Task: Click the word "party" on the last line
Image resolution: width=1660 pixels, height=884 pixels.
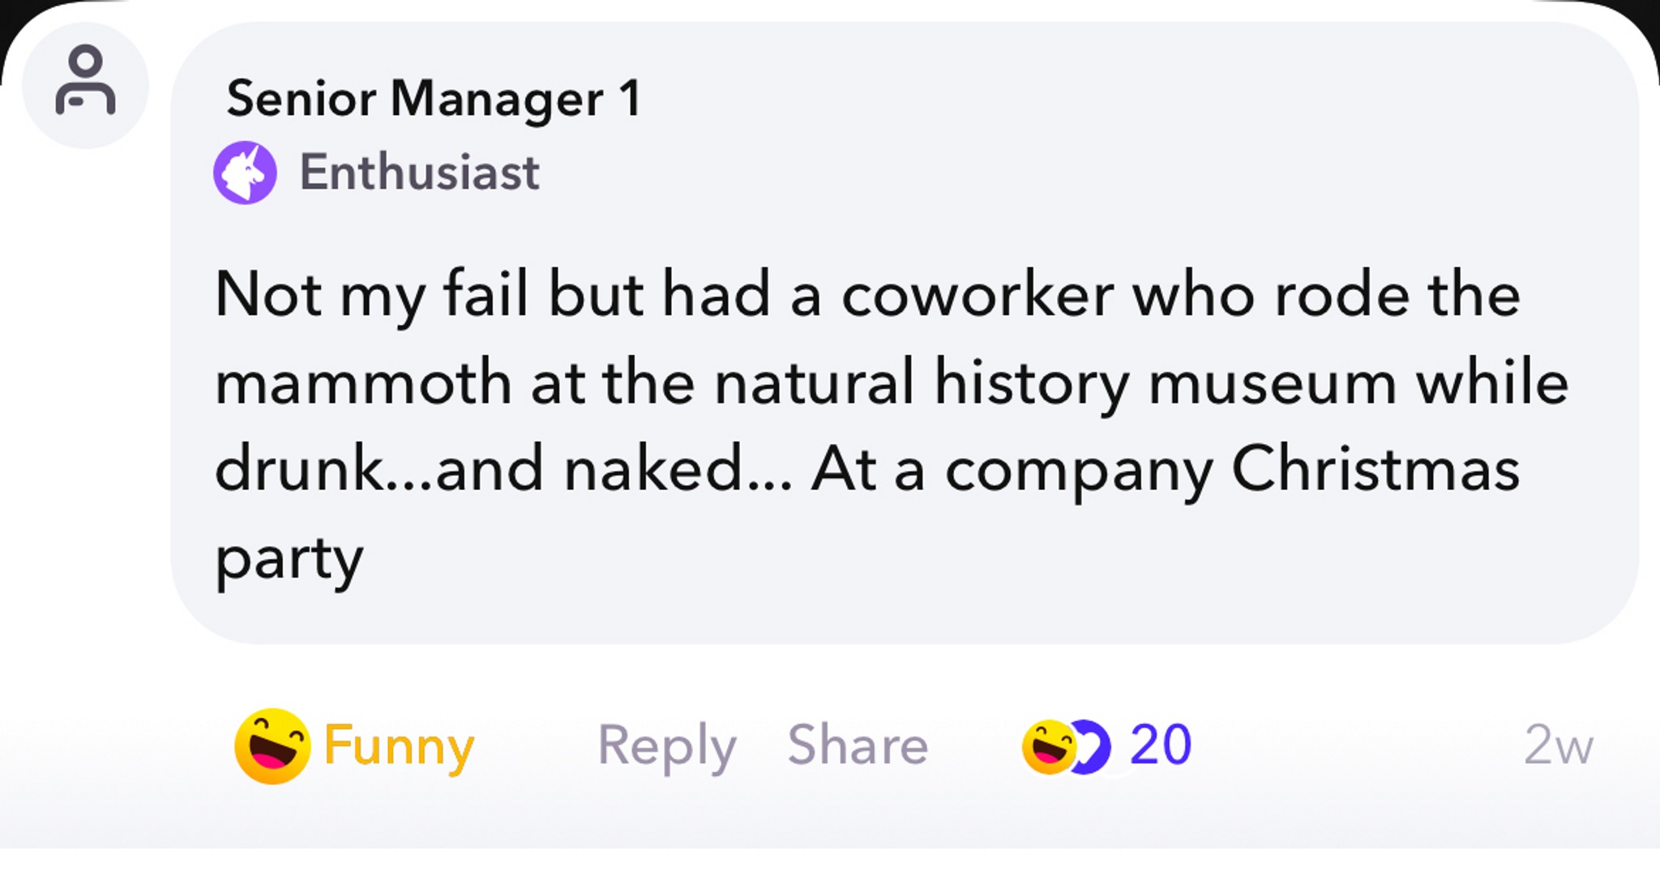Action: click(x=289, y=559)
